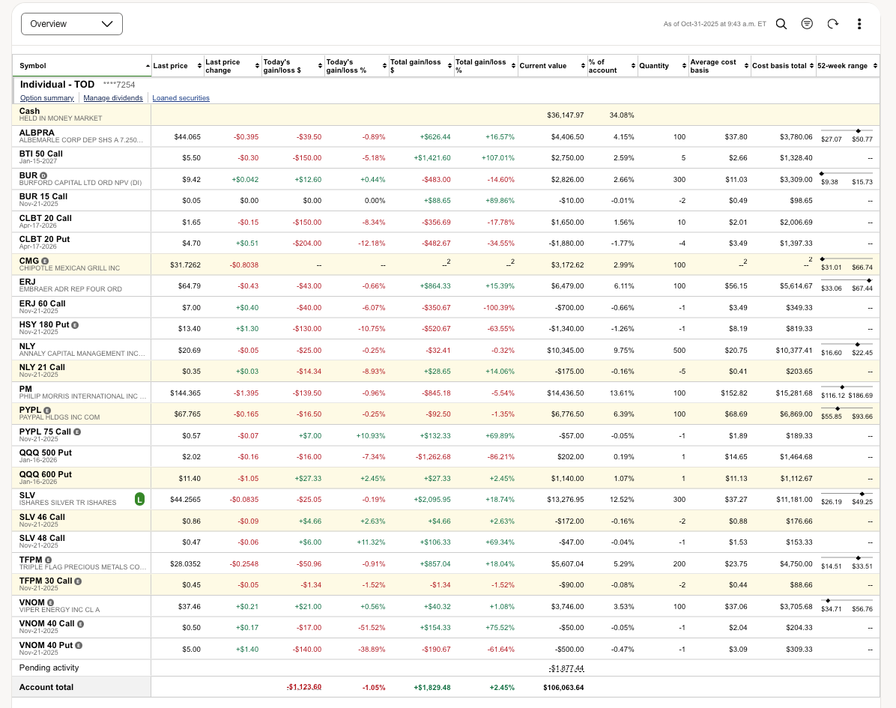Open the filter positions icon
Image resolution: width=896 pixels, height=708 pixels.
pyautogui.click(x=807, y=24)
